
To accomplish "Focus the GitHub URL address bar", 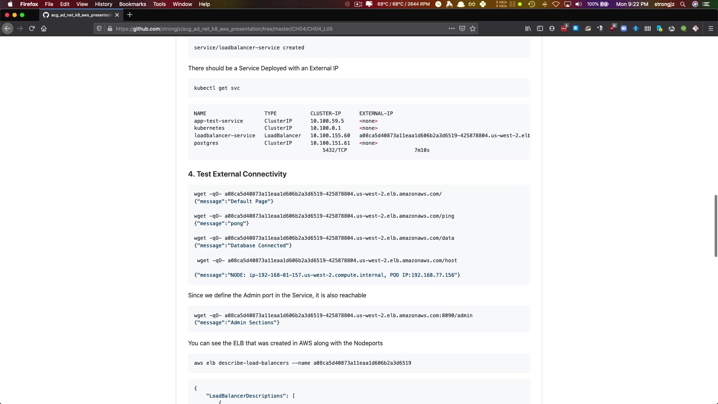I will click(x=262, y=28).
